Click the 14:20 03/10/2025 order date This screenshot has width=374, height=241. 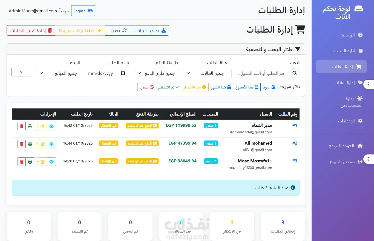pos(78,161)
